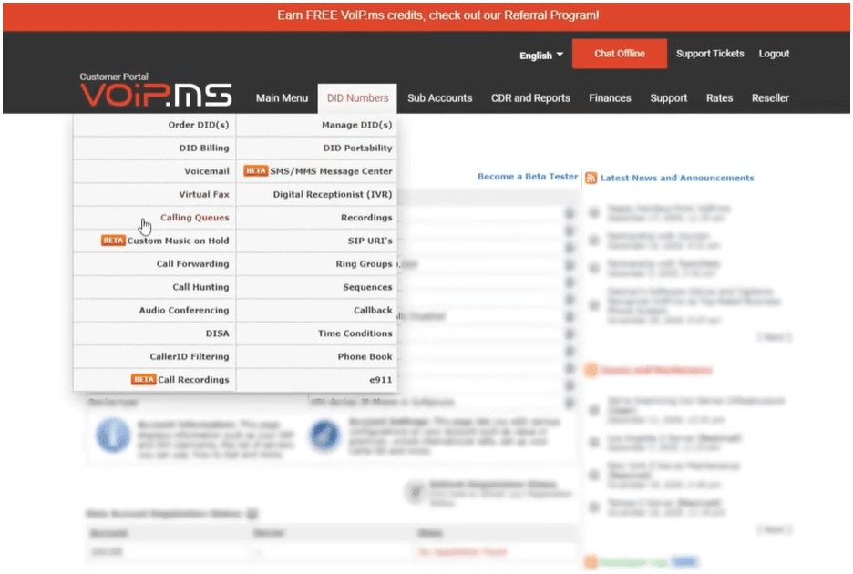853x574 pixels.
Task: Open Ring Groups menu entry
Action: (x=316, y=264)
